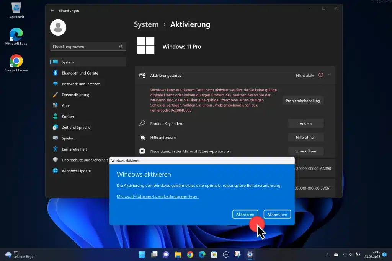Click the Hilfe öffnen button
The image size is (392, 261).
click(305, 137)
